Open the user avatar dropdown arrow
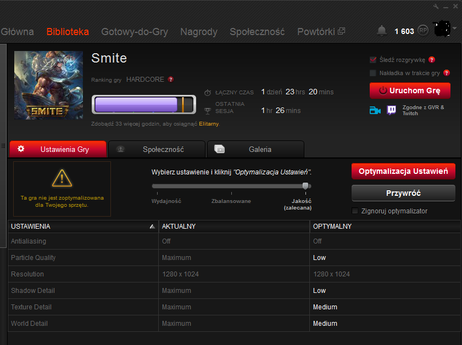 pos(455,29)
